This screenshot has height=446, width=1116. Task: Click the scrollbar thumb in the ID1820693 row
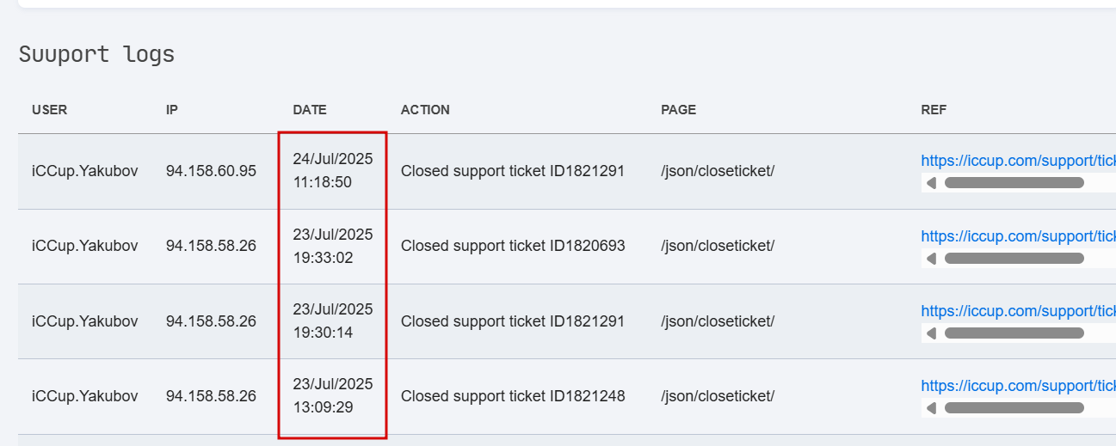click(1014, 258)
